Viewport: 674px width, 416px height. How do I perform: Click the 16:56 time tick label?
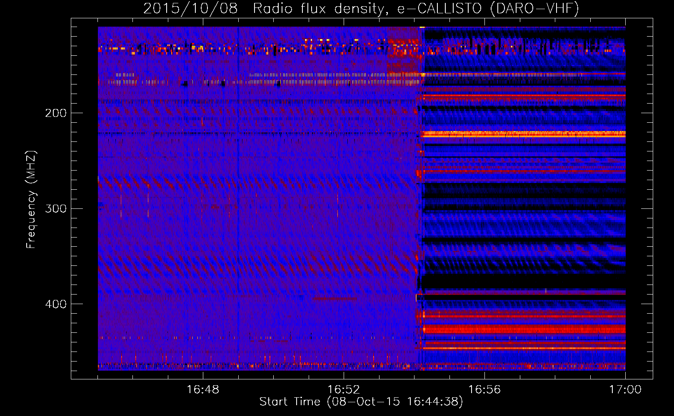[484, 390]
